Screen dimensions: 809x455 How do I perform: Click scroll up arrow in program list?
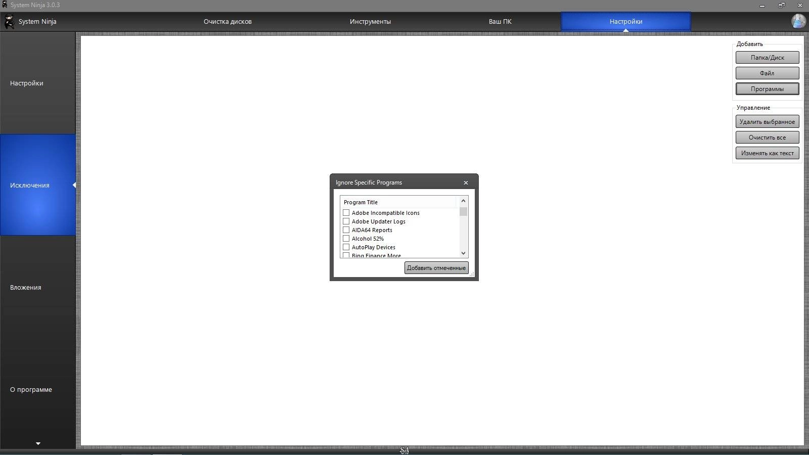463,201
